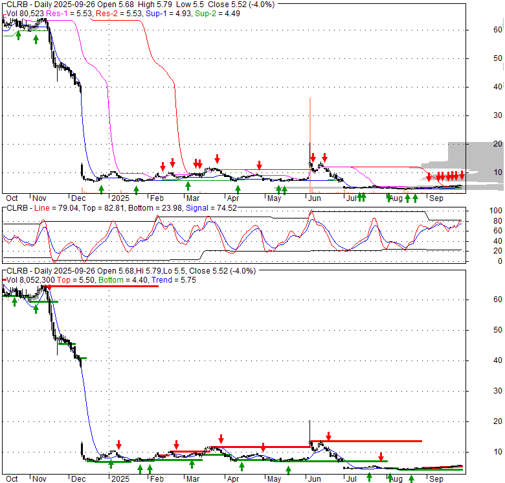The width and height of the screenshot is (505, 483).
Task: Click the Jun label on lower chart axis
Action: pos(315,479)
